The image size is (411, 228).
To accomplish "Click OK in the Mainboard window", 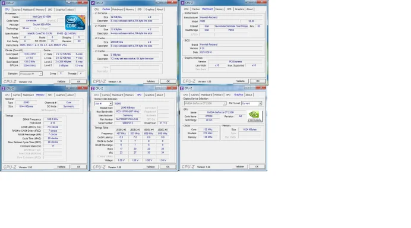I will click(x=257, y=81).
